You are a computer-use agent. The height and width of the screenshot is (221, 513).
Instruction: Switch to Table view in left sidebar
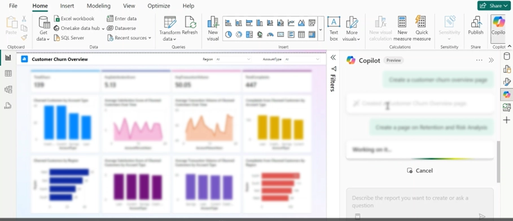coord(8,73)
